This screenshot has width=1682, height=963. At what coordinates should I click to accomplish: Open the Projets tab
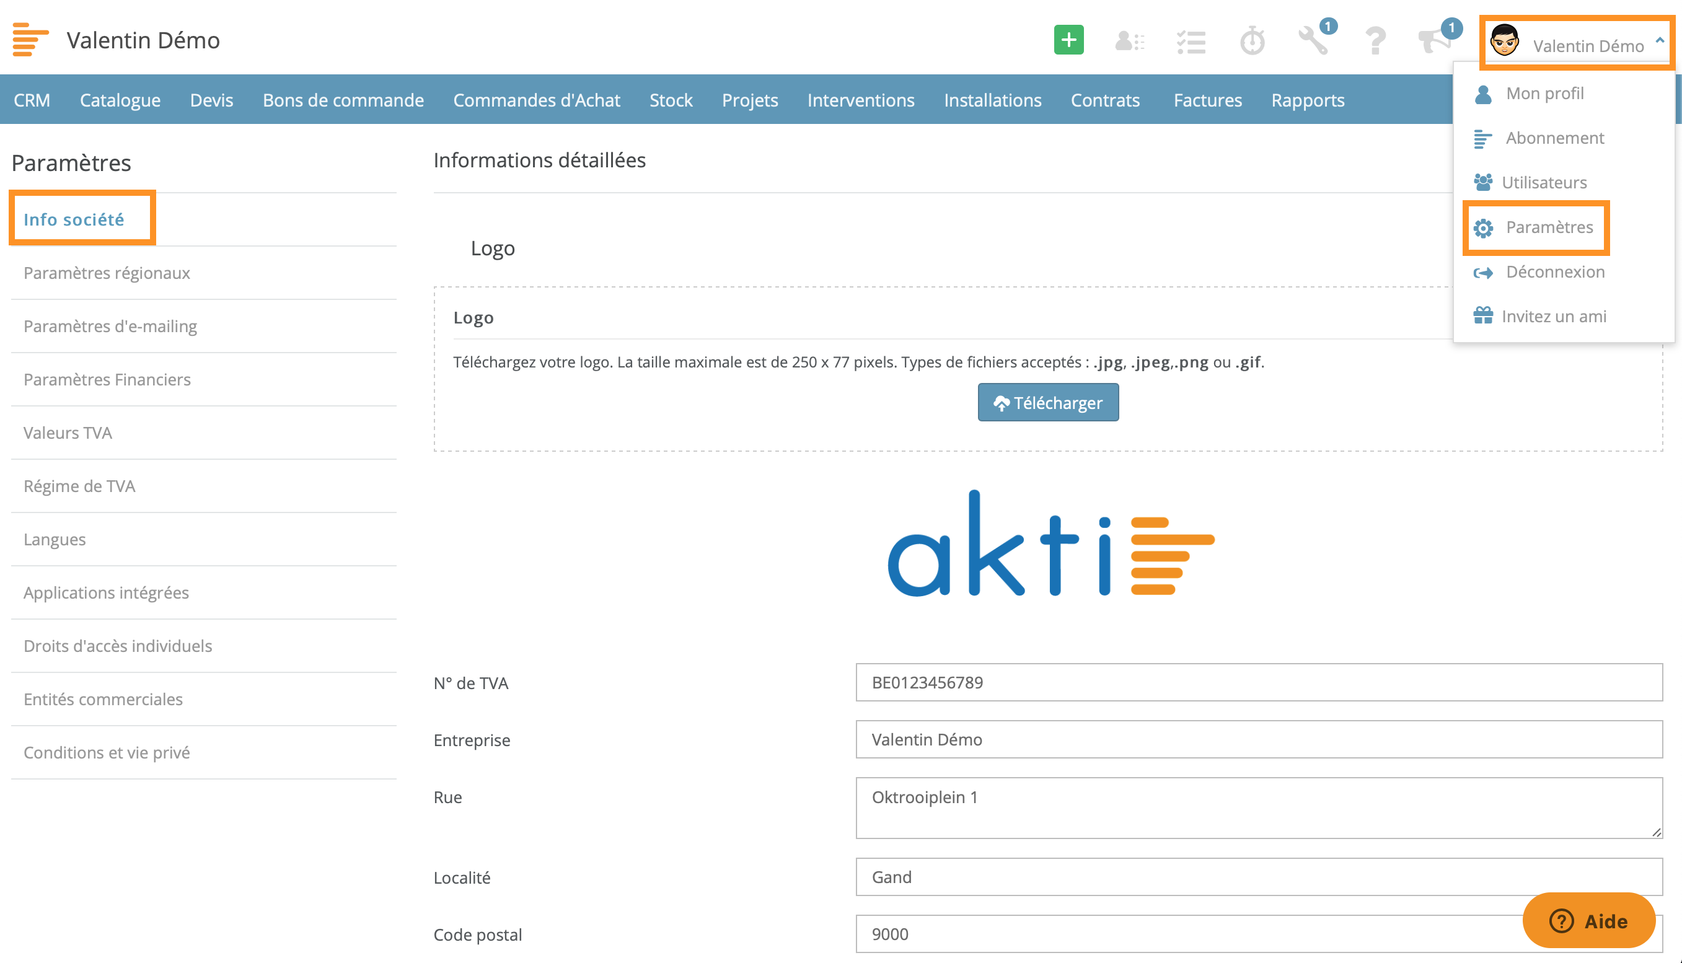749,100
